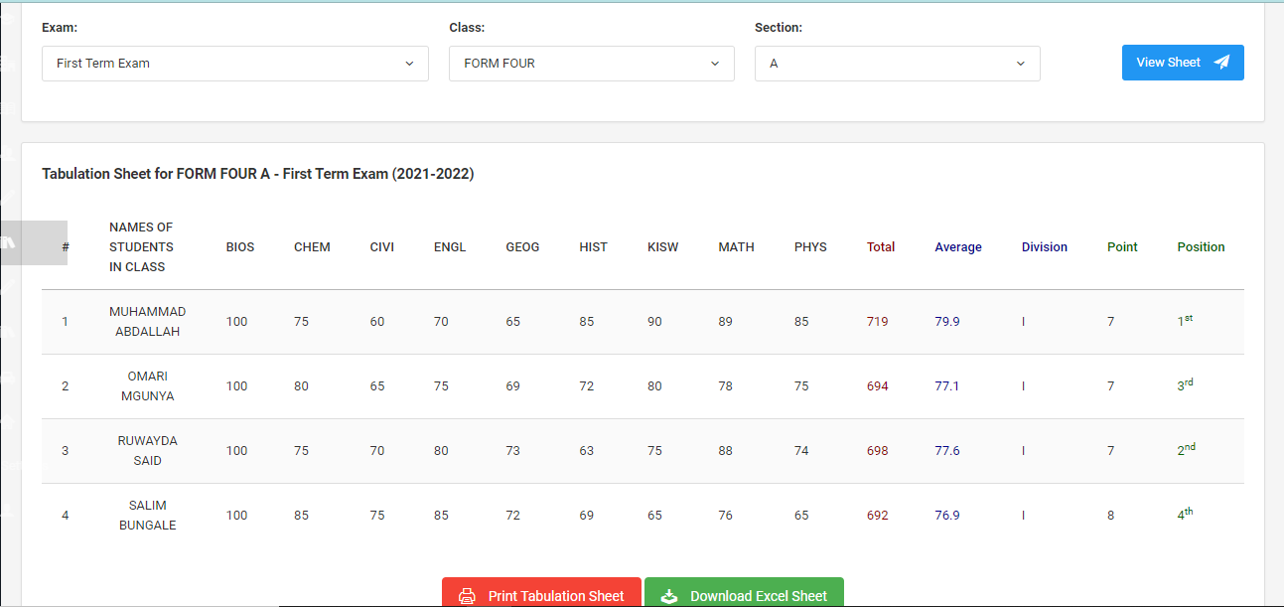Click the MATH column header
Viewport: 1284px width, 607px height.
736,247
